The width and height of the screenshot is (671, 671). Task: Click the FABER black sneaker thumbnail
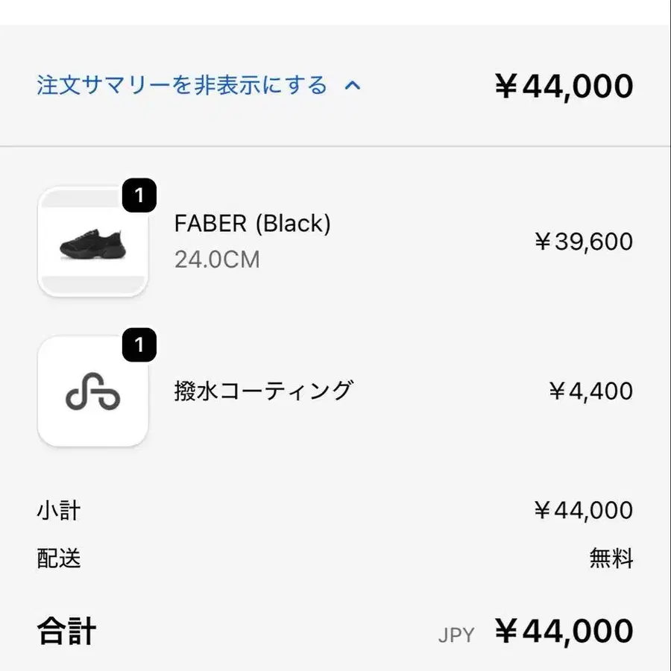[92, 243]
